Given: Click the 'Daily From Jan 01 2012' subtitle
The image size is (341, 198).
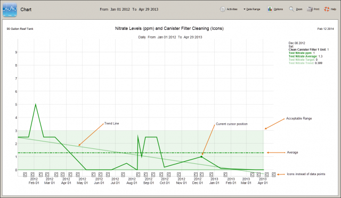Looking at the screenshot, I should [x=170, y=37].
